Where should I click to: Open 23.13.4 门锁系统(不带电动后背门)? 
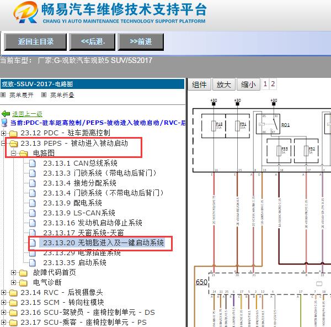[x=104, y=193]
